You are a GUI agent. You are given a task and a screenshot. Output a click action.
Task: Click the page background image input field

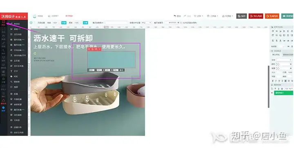[116, 23]
